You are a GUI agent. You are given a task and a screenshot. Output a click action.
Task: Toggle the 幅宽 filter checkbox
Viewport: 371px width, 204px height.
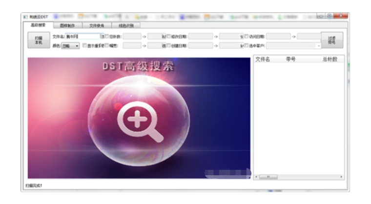click(107, 46)
